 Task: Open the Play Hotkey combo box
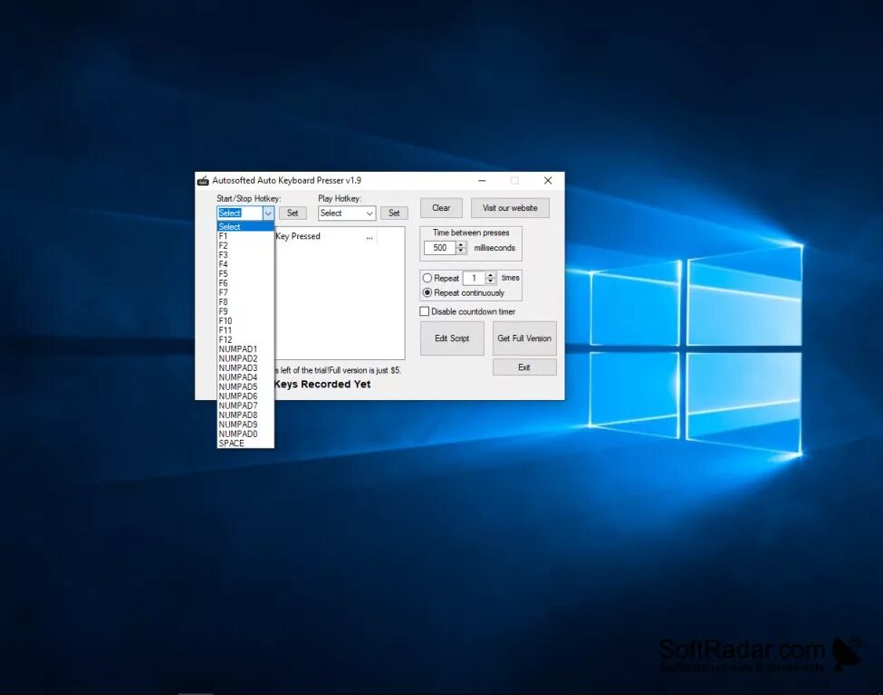tap(347, 214)
